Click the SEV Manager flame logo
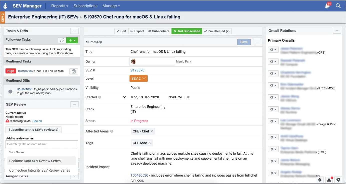The height and width of the screenshot is (184, 346). (6, 6)
